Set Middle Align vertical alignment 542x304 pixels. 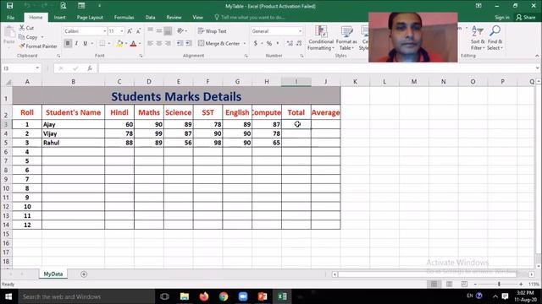[159, 30]
